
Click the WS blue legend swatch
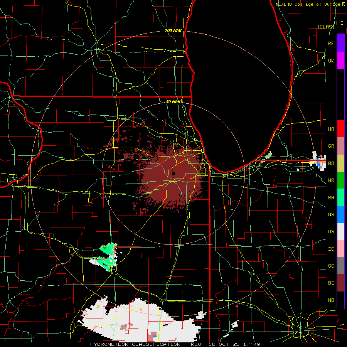click(340, 214)
